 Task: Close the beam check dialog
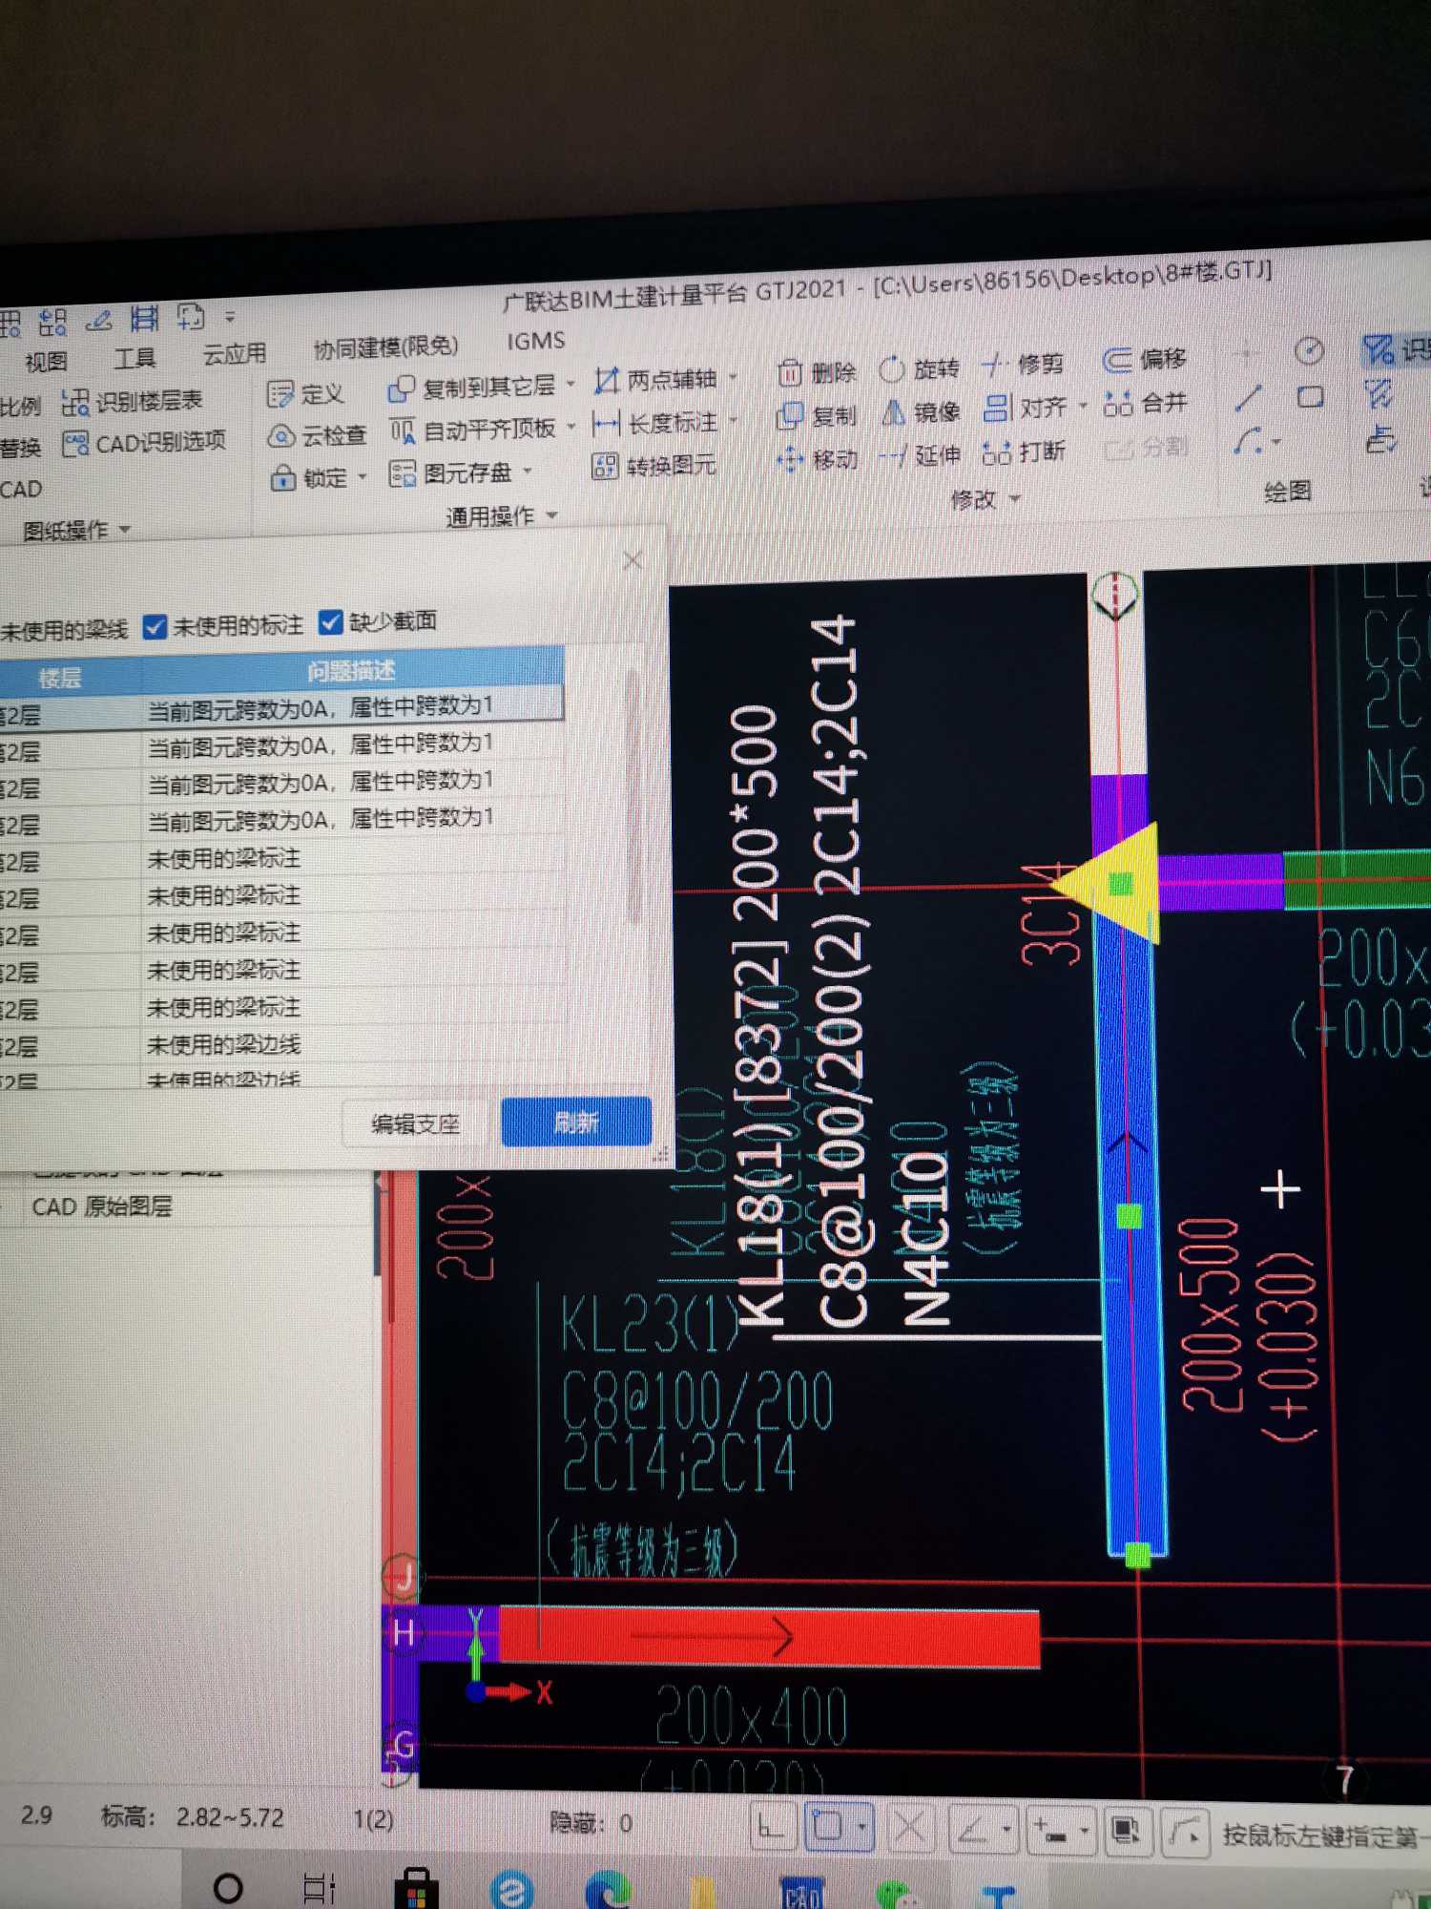(632, 560)
